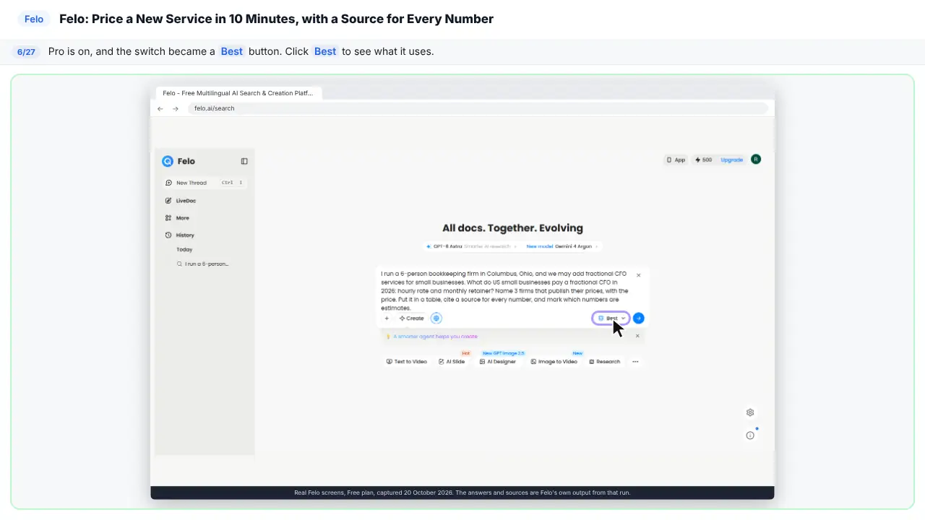Collapse the Felo sidebar panel icon

244,161
